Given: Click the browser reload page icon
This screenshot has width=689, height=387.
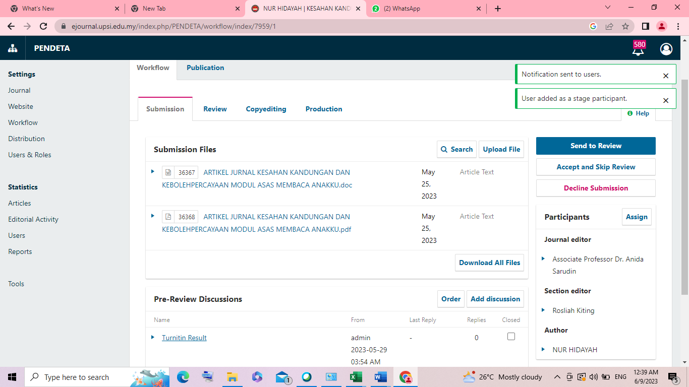Looking at the screenshot, I should tap(43, 26).
